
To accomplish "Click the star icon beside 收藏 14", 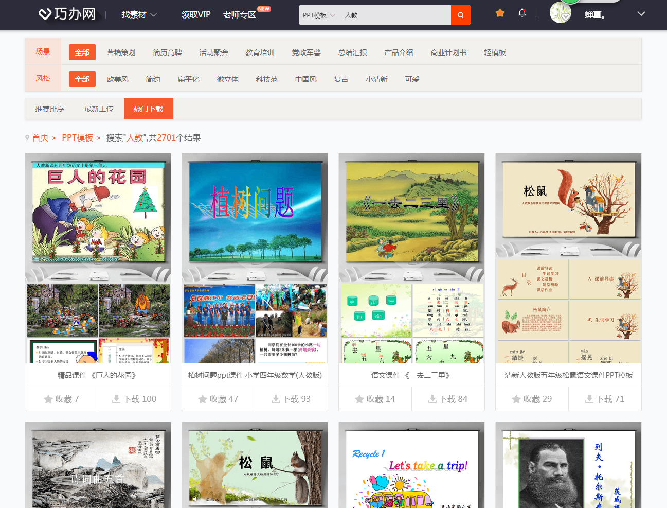I will point(359,399).
